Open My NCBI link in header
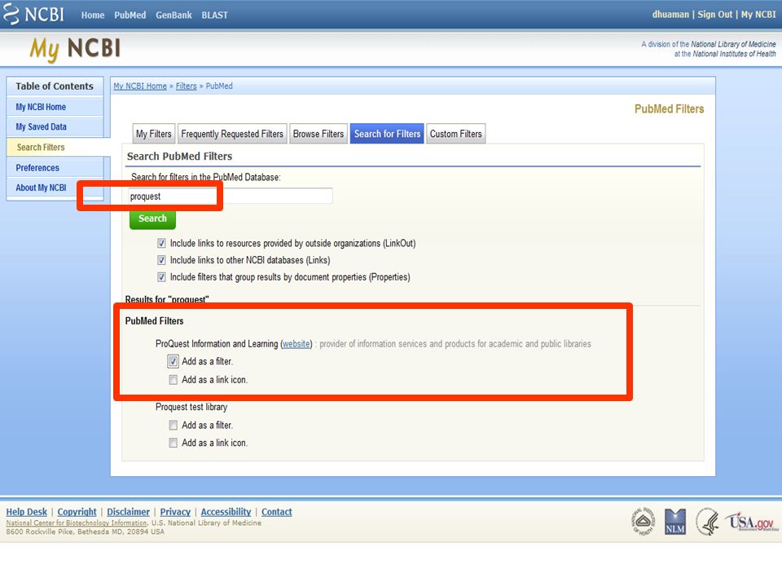 (758, 15)
